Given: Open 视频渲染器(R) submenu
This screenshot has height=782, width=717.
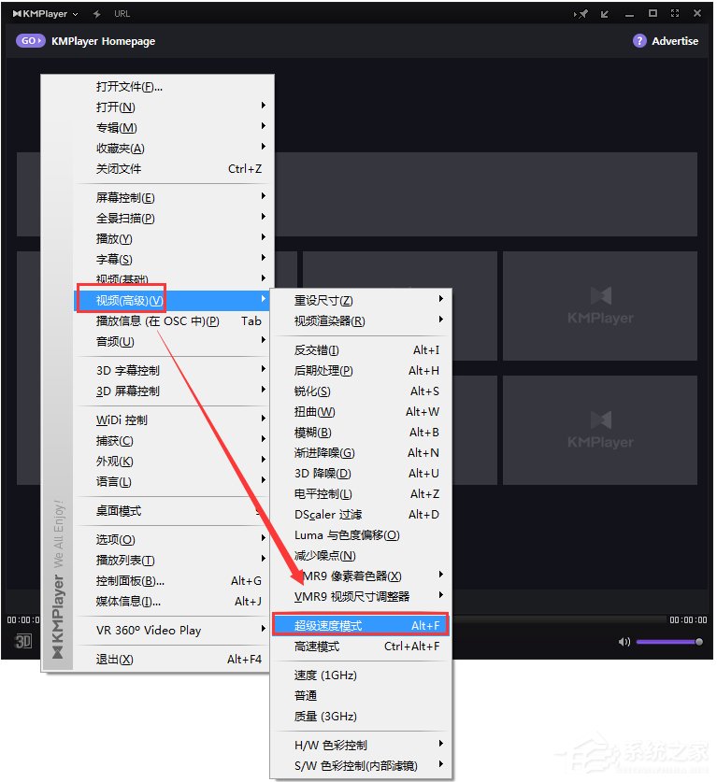Looking at the screenshot, I should [361, 321].
